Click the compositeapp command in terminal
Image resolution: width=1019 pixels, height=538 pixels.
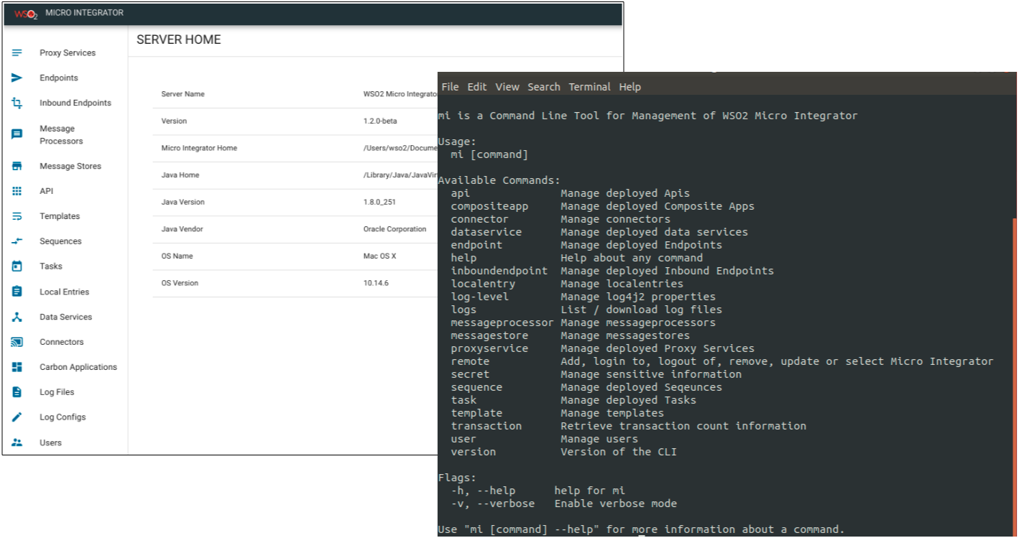coord(489,206)
